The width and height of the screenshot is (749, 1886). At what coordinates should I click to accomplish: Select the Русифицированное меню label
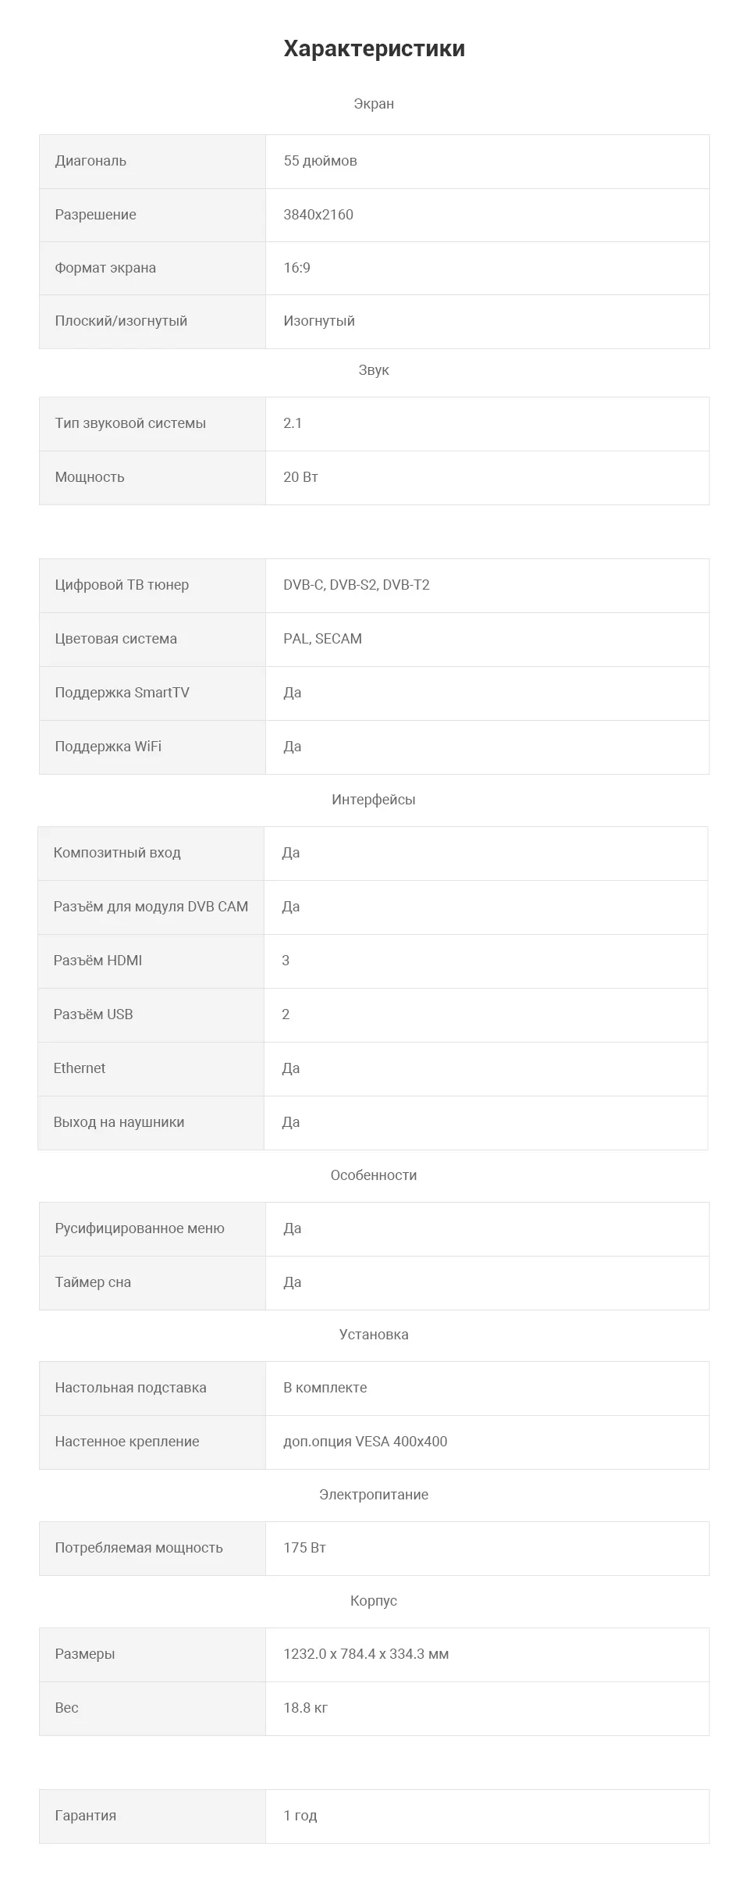[x=140, y=1228]
